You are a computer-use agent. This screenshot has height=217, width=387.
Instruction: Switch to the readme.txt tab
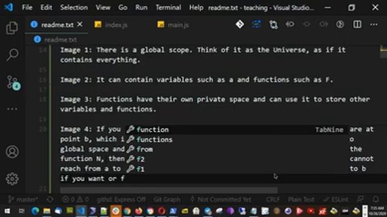56,25
